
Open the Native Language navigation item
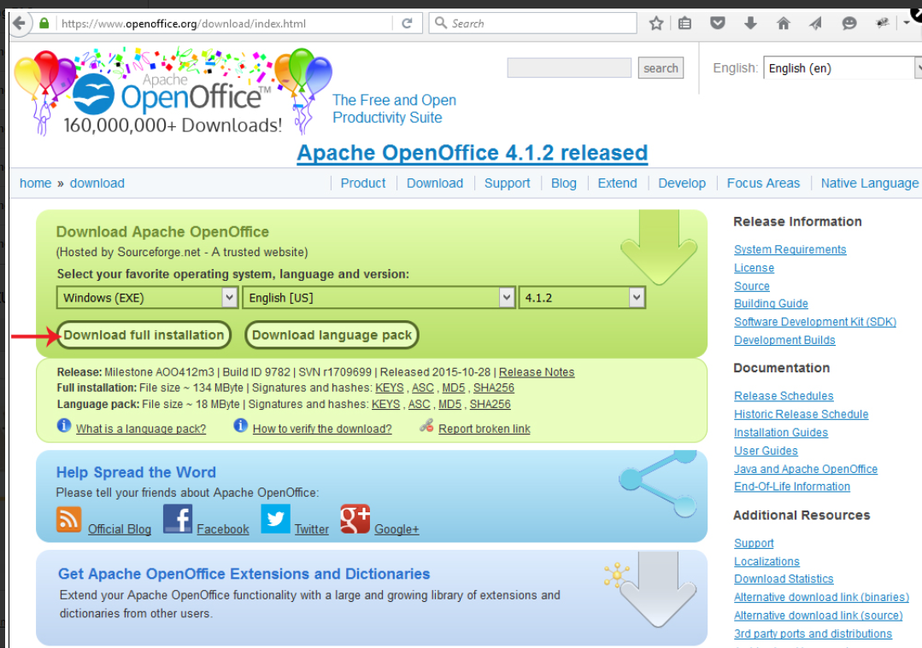coord(869,184)
